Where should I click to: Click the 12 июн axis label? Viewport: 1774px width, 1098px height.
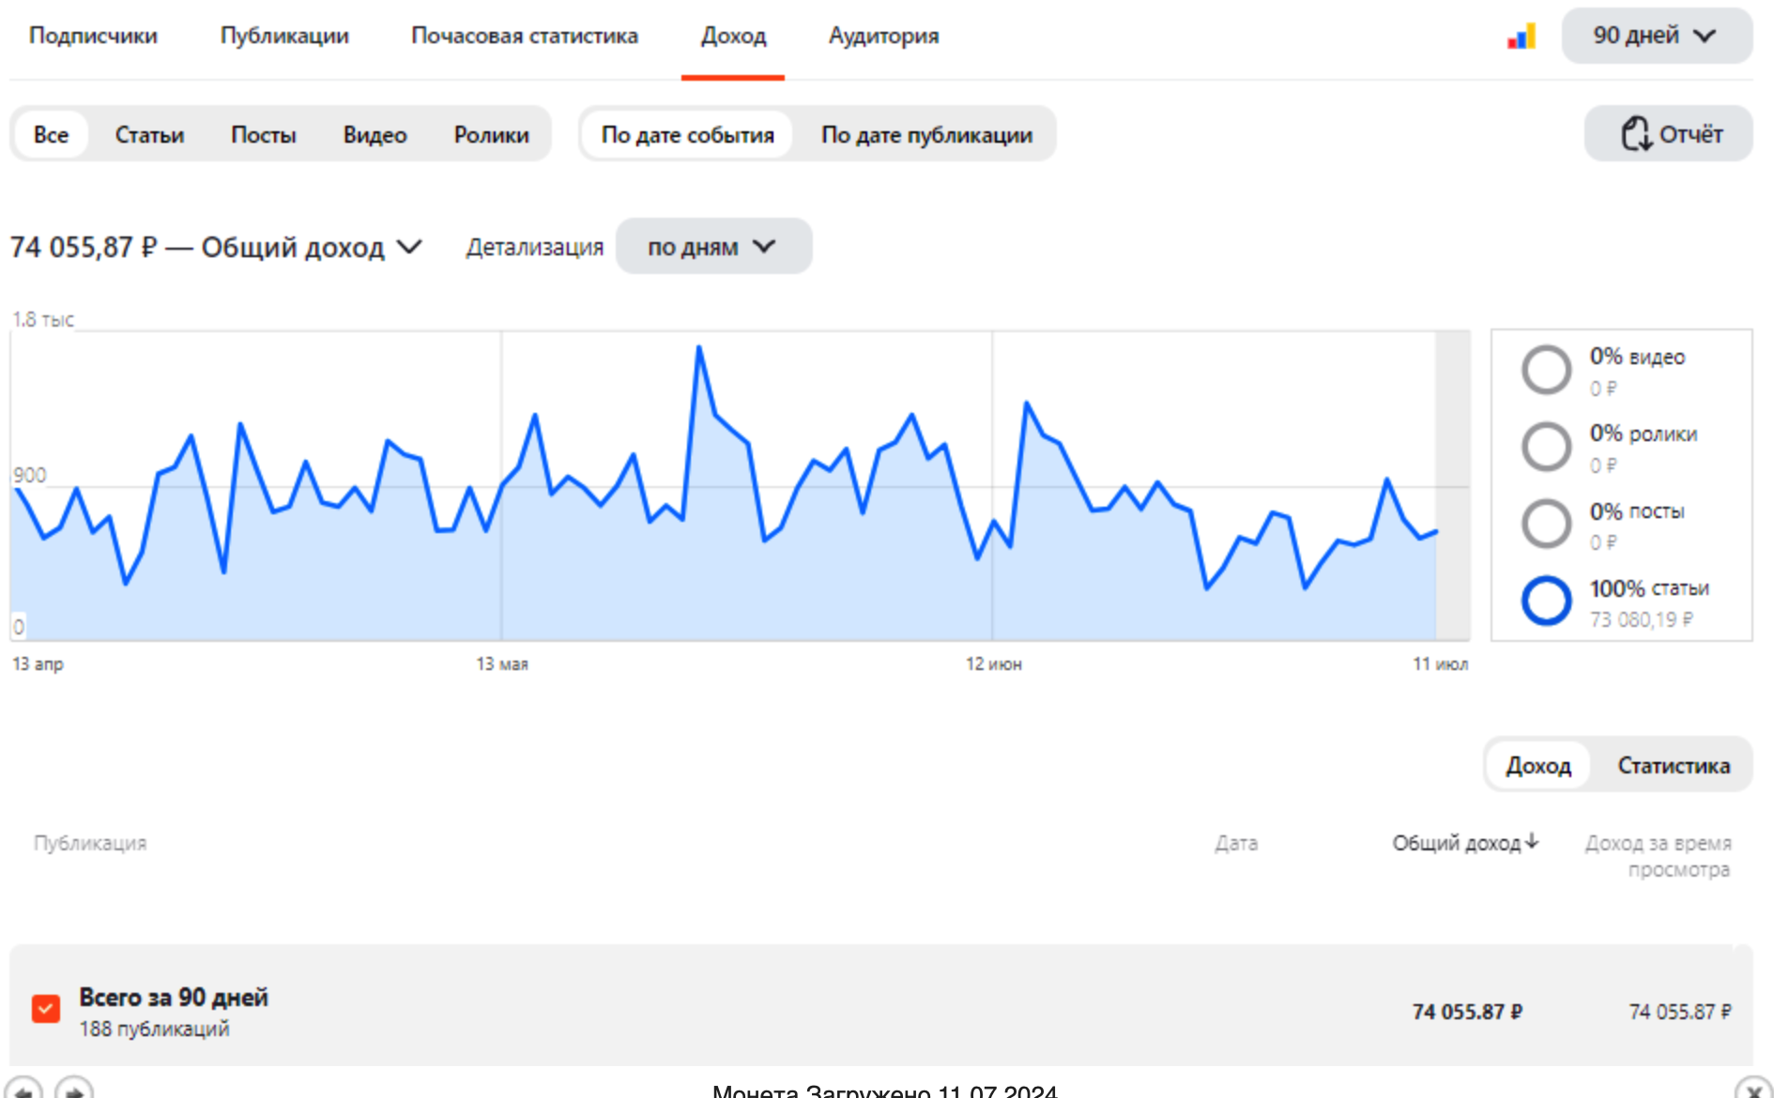pos(994,663)
